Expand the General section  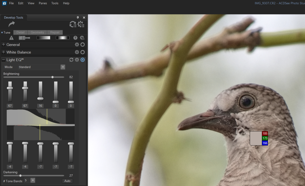3,45
